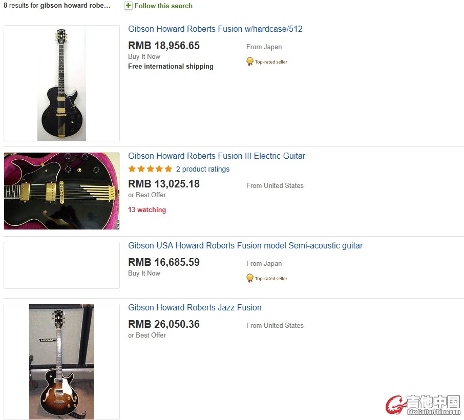Click the RMB 16,685.59 price
This screenshot has width=464, height=420.
pos(164,262)
